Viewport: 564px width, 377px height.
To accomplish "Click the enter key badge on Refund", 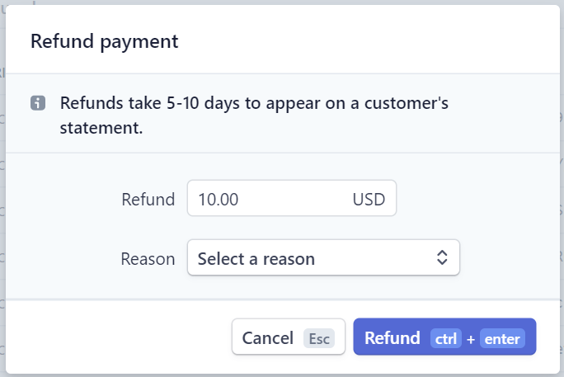I will click(502, 338).
